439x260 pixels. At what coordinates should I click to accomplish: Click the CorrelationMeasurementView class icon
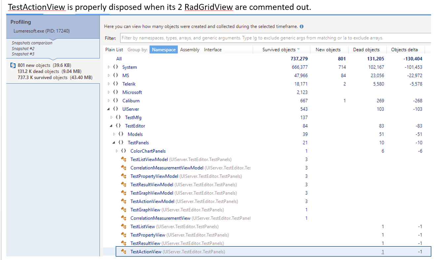pyautogui.click(x=124, y=218)
